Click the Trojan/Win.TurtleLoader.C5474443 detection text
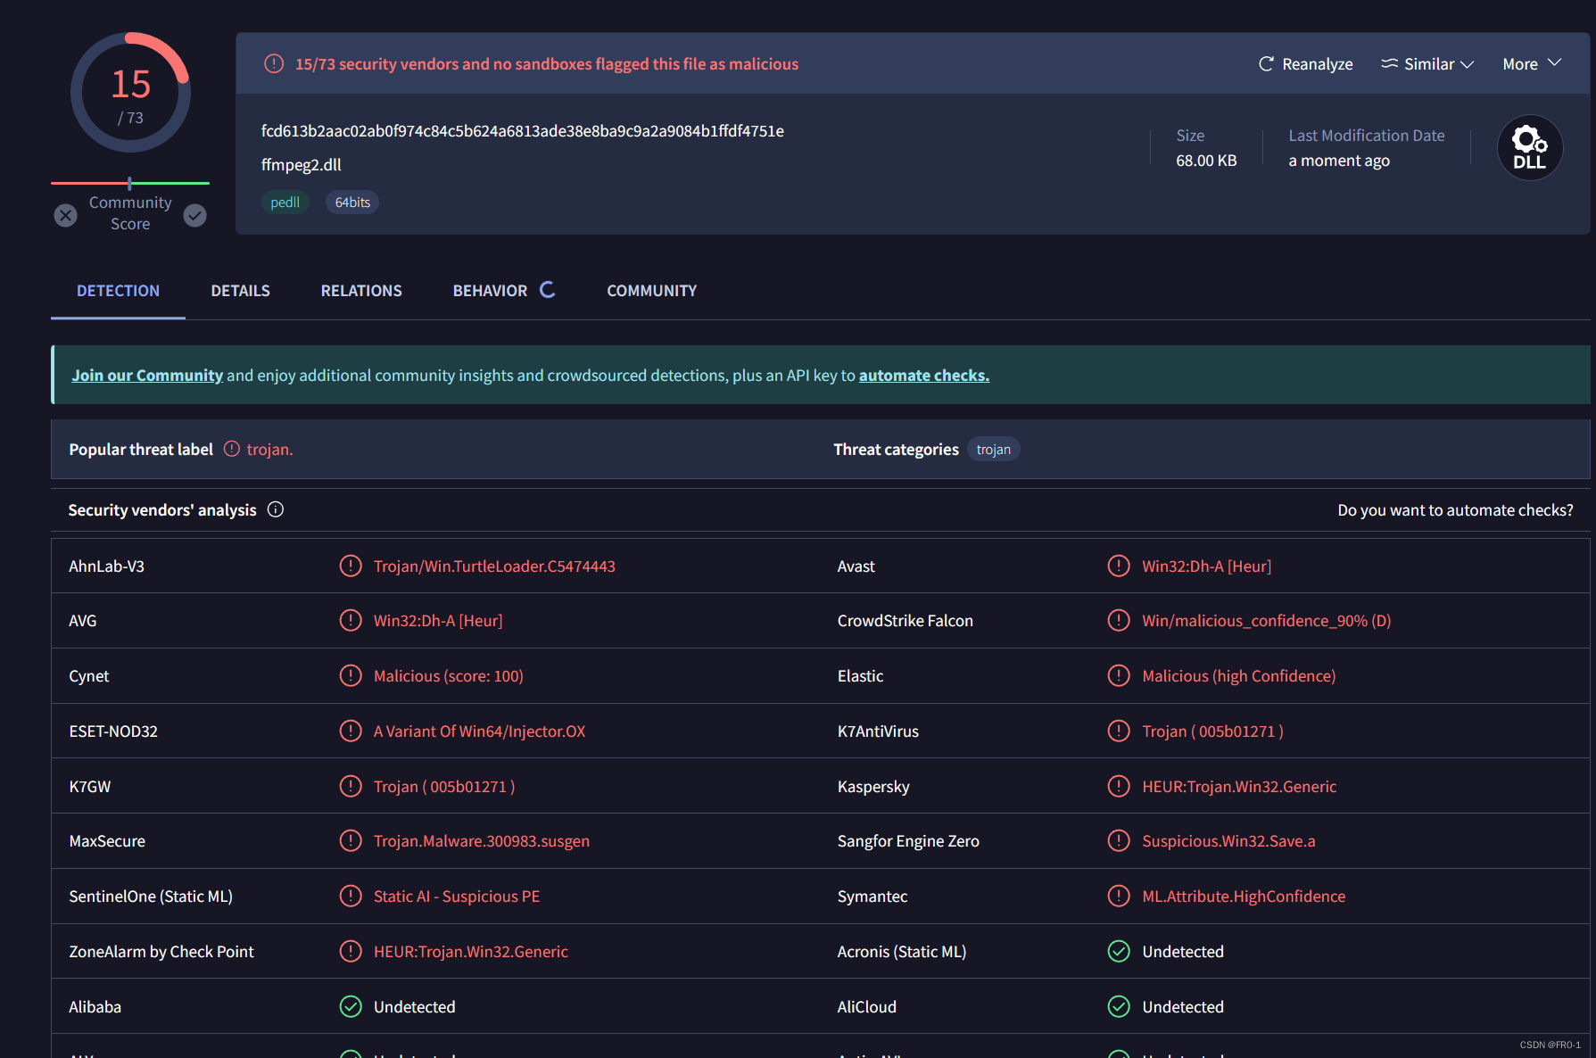 point(494,566)
